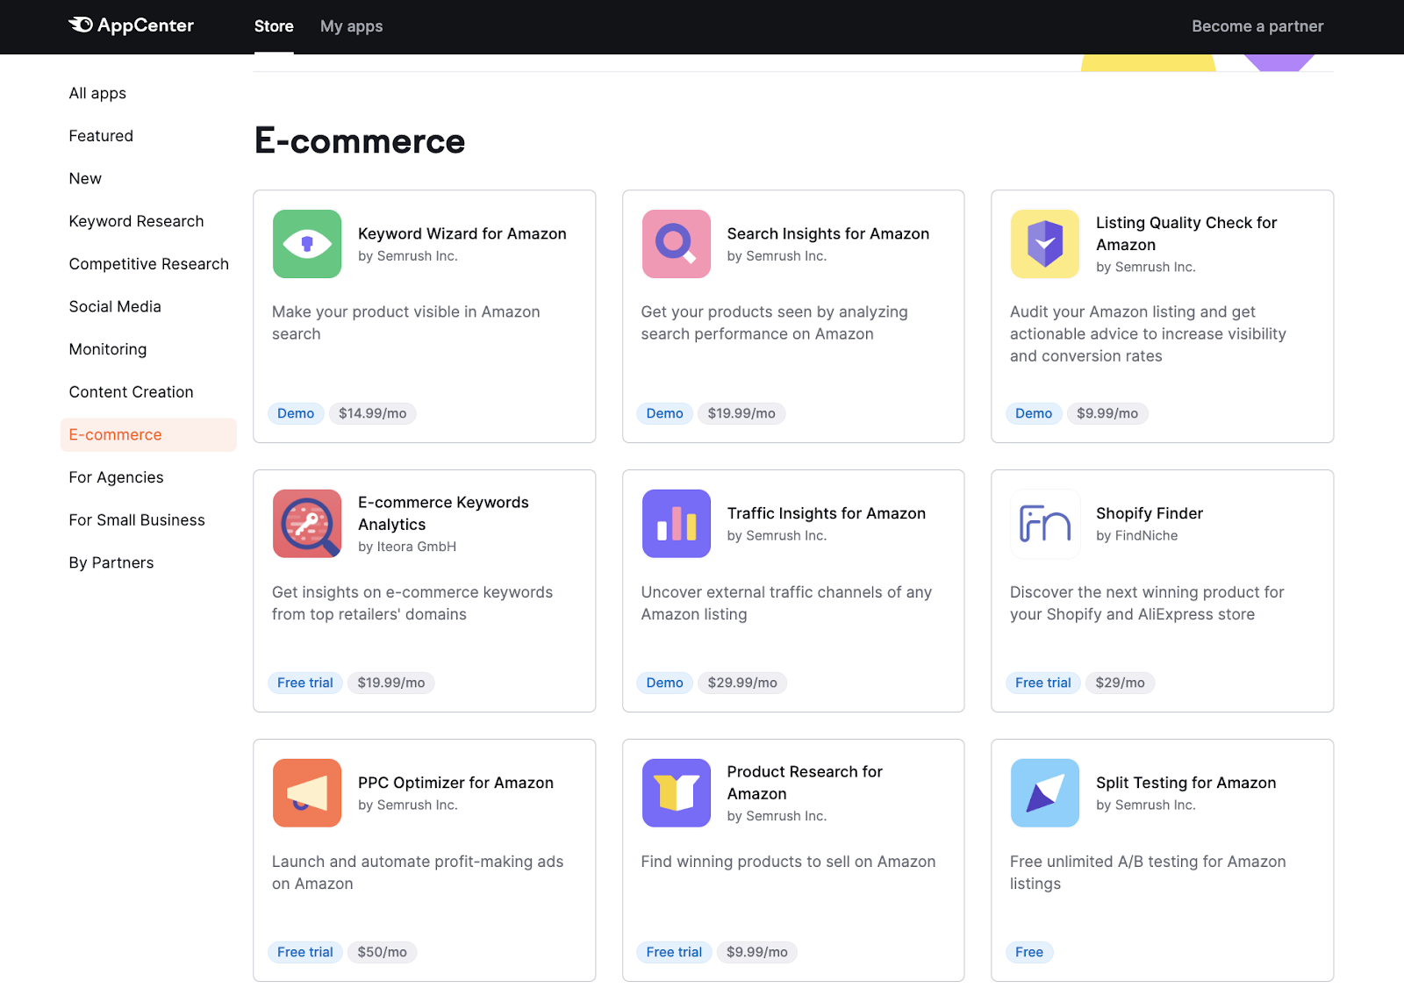The height and width of the screenshot is (995, 1404).
Task: Click the Semrush AppCenter logo
Action: point(132,25)
